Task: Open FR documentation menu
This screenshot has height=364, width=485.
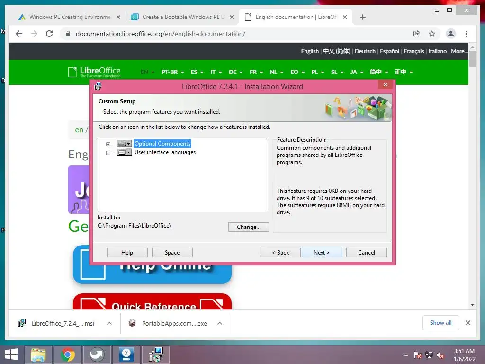Action: (256, 72)
